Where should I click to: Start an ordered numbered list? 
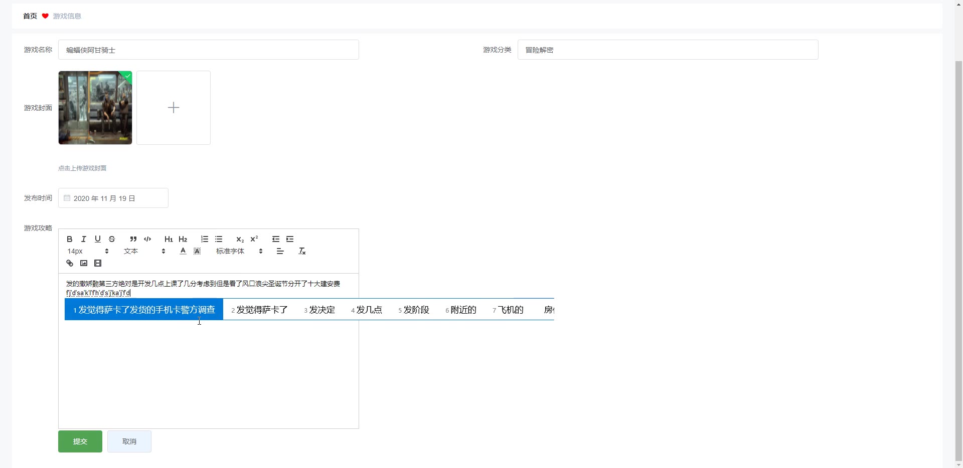point(205,239)
